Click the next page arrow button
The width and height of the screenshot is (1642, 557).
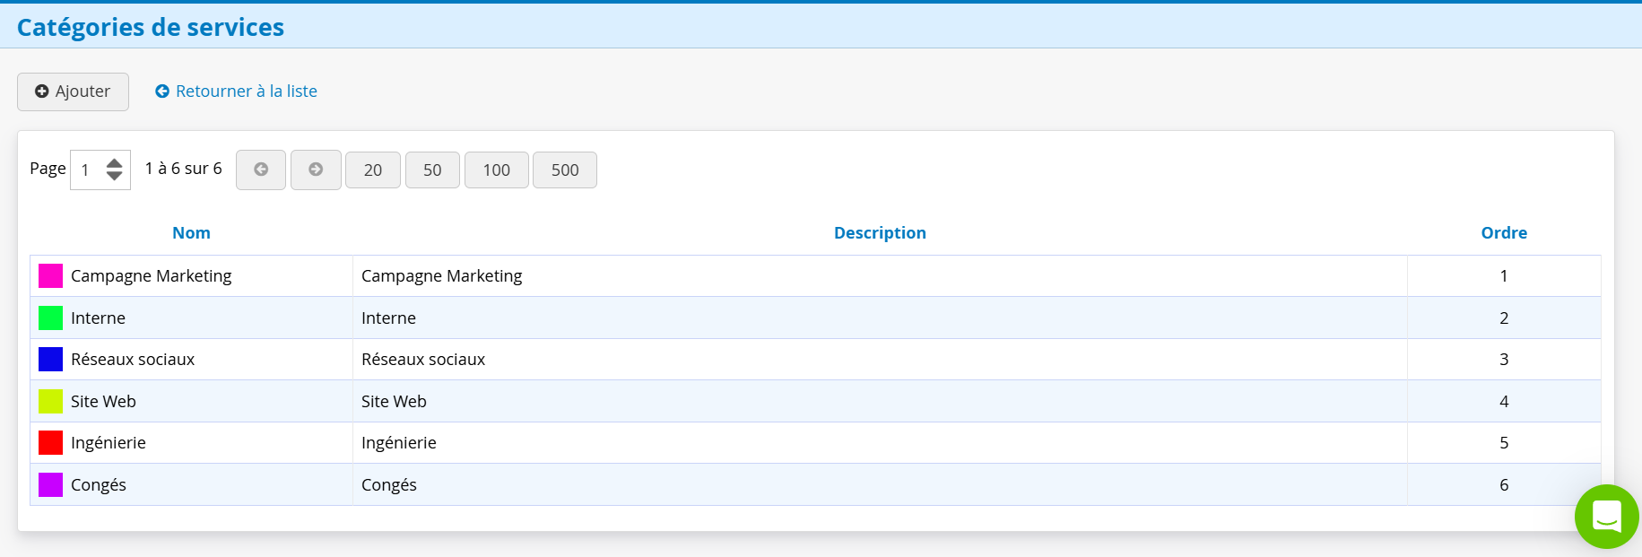[316, 170]
